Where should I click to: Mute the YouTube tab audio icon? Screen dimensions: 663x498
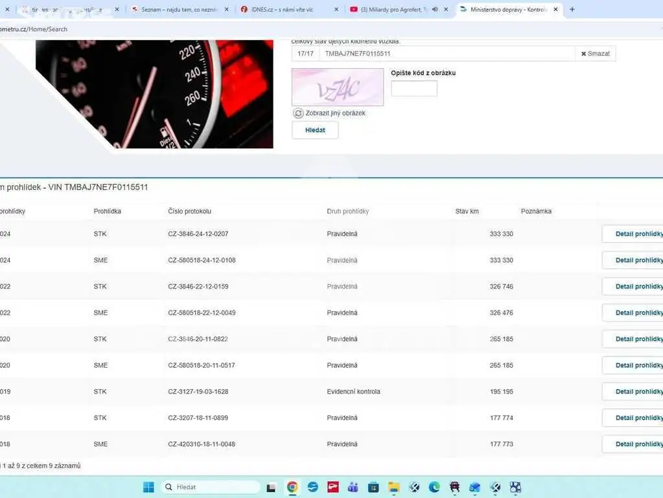435,9
